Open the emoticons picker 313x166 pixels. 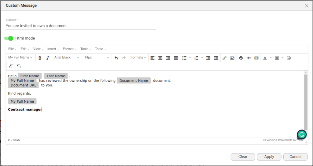289,58
